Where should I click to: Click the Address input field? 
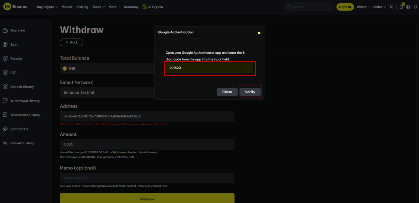[147, 116]
